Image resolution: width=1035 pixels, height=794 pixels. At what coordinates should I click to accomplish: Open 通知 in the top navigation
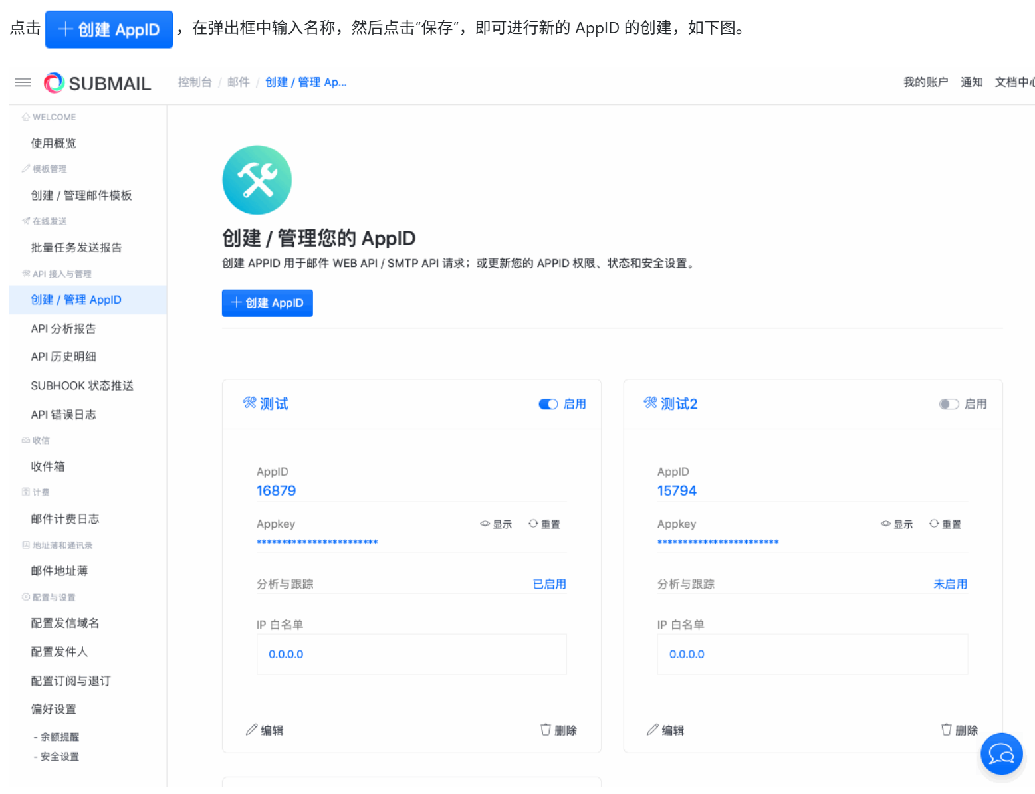(x=971, y=82)
